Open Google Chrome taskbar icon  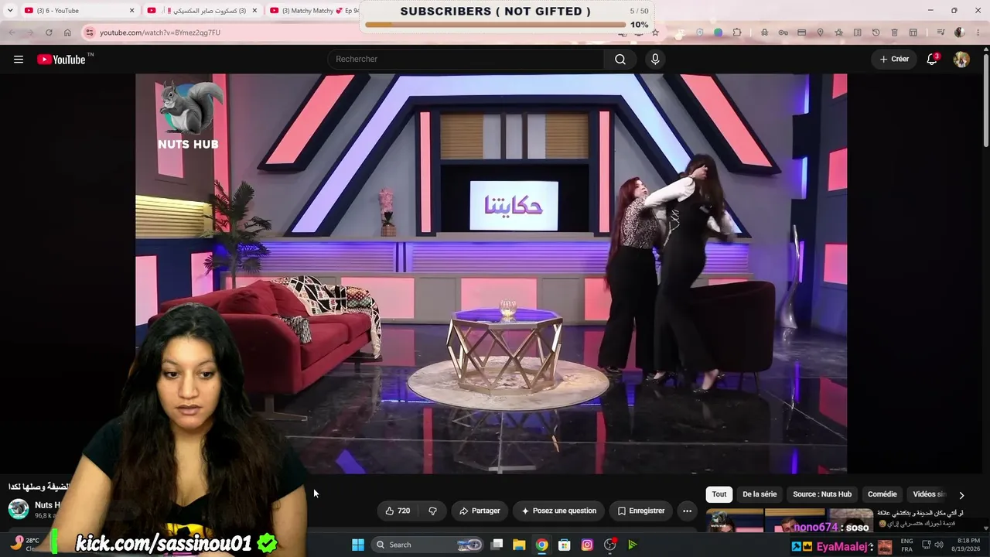[542, 545]
